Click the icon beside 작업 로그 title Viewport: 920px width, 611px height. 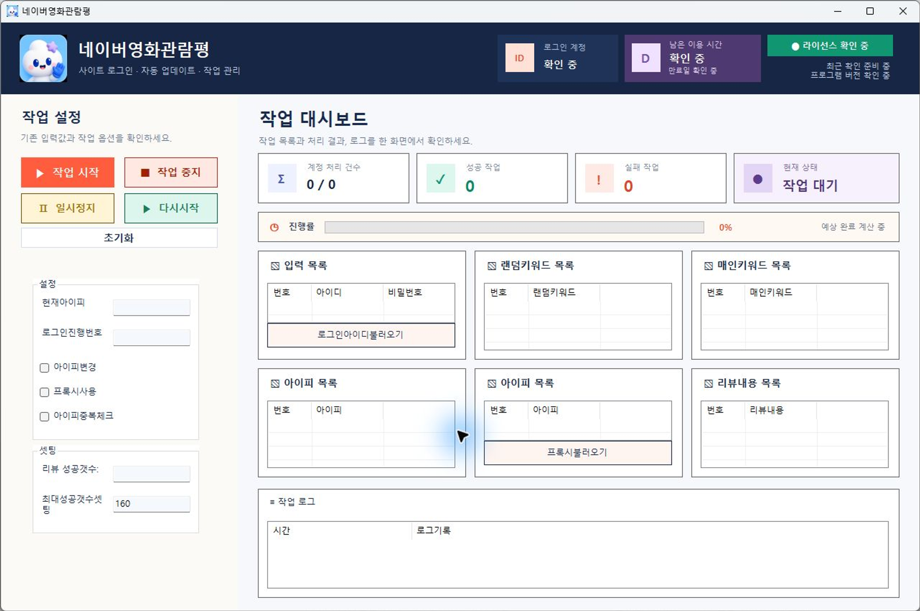tap(273, 502)
